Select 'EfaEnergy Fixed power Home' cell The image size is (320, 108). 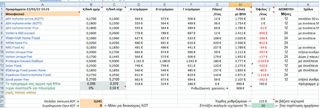pos(42,70)
